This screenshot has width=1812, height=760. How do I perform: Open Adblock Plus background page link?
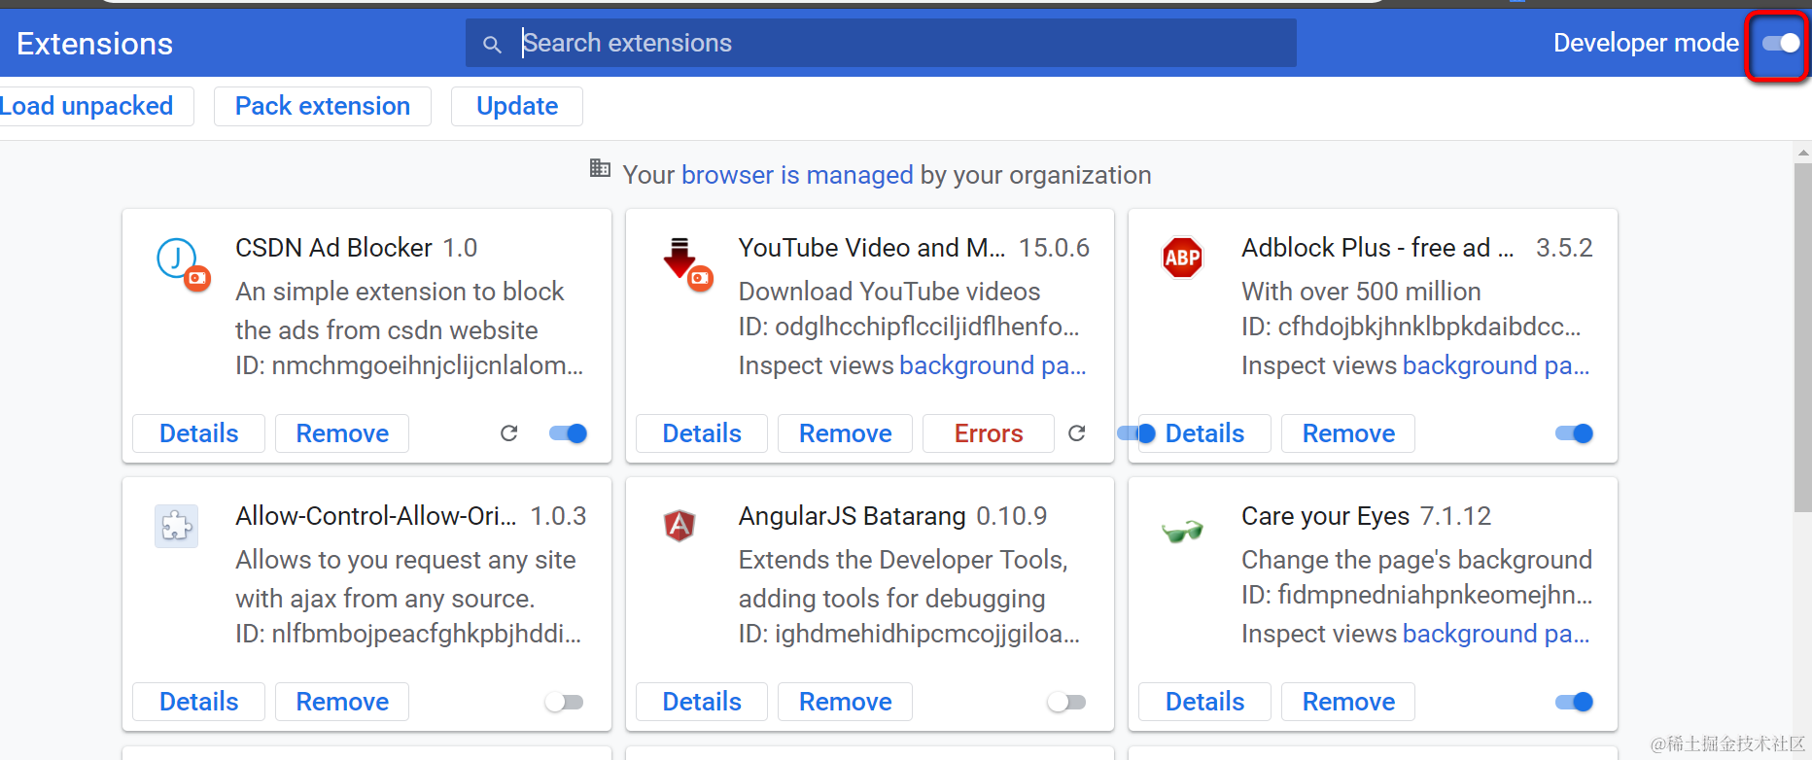coord(1496,365)
